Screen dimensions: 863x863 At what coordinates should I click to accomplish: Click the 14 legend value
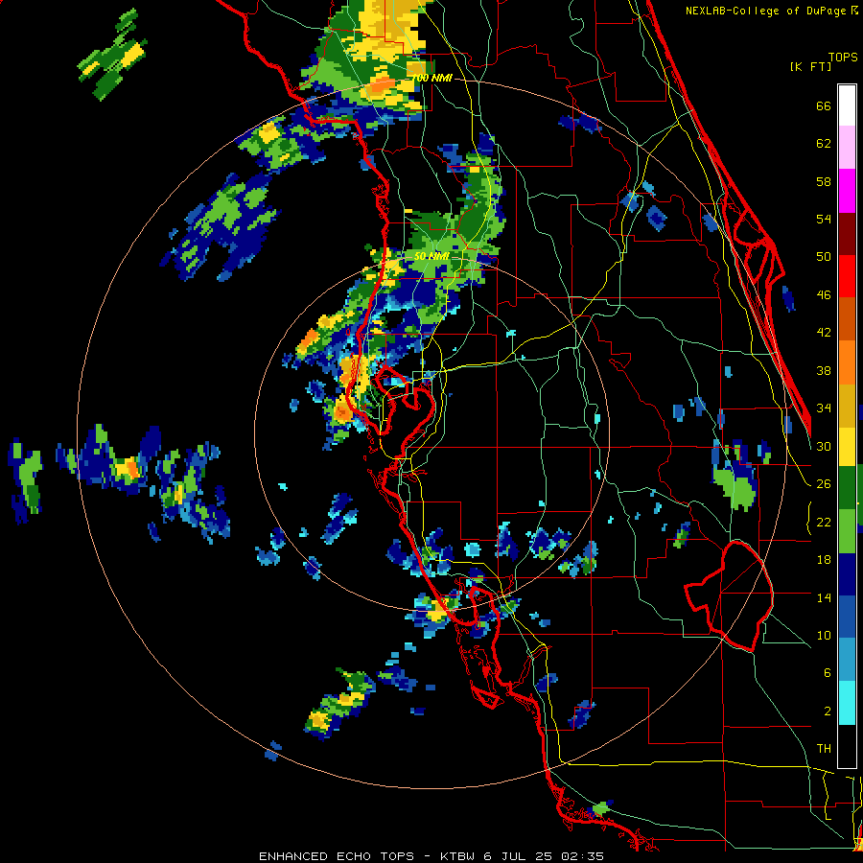coord(824,597)
